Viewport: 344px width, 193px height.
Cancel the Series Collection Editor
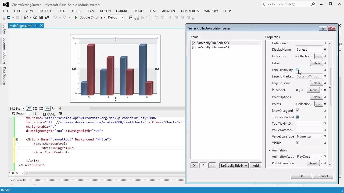323,176
